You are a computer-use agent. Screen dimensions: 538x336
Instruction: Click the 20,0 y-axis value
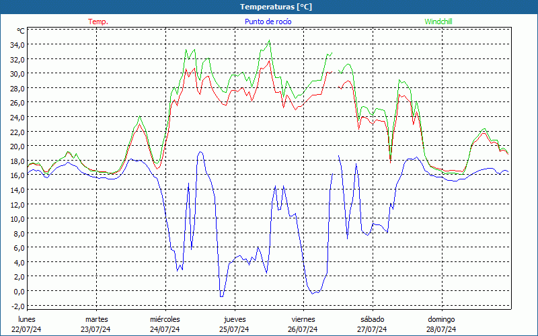(17, 146)
